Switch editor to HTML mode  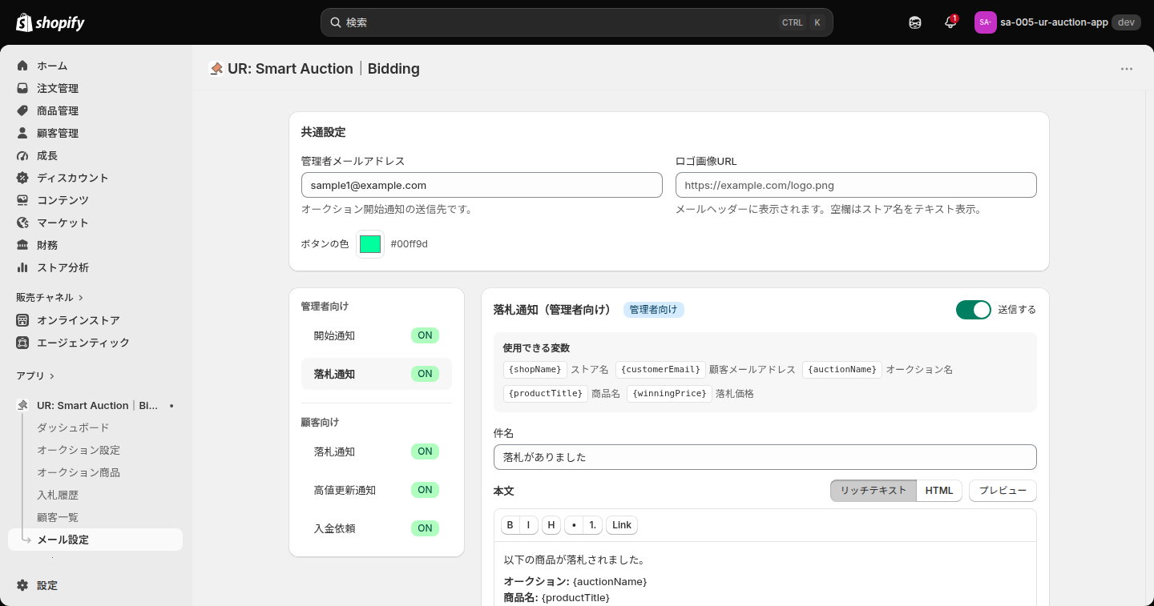pos(939,491)
